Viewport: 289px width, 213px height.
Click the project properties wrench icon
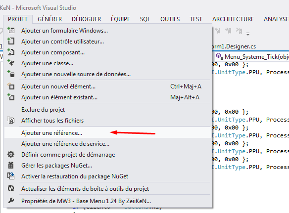tap(11, 201)
